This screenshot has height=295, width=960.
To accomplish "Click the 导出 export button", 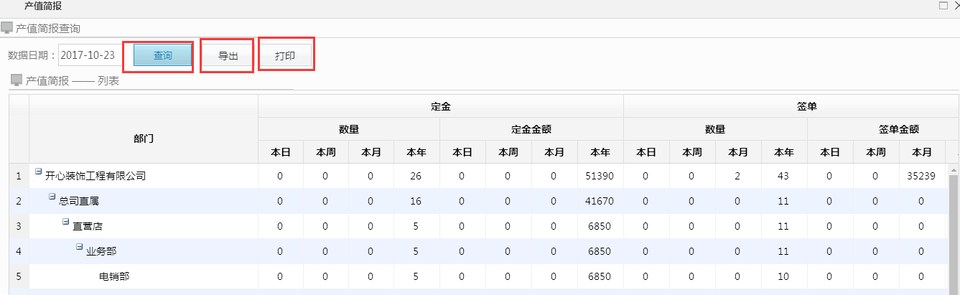I will coord(228,56).
